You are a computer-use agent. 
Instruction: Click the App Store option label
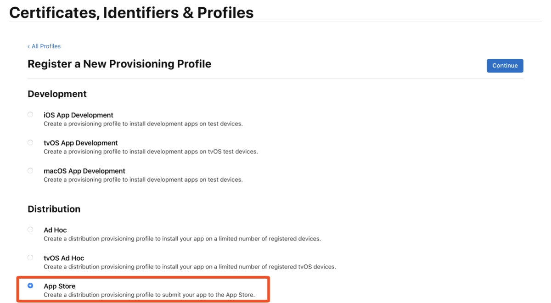tap(60, 286)
